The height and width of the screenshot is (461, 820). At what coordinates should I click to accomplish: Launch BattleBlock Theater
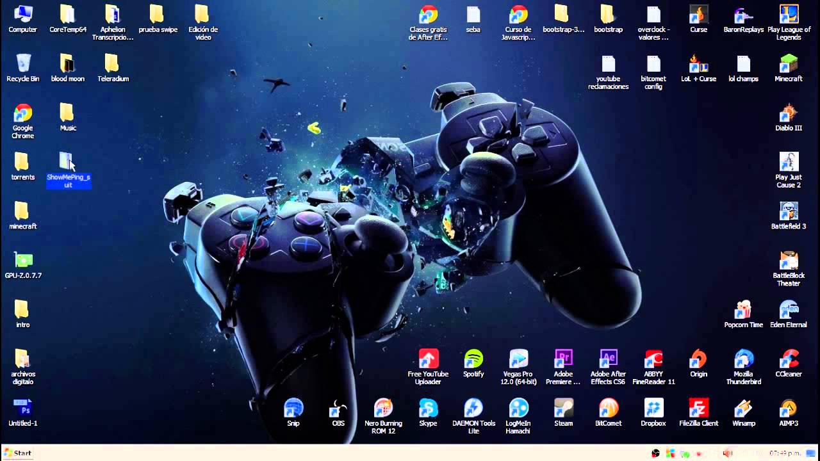pyautogui.click(x=789, y=269)
